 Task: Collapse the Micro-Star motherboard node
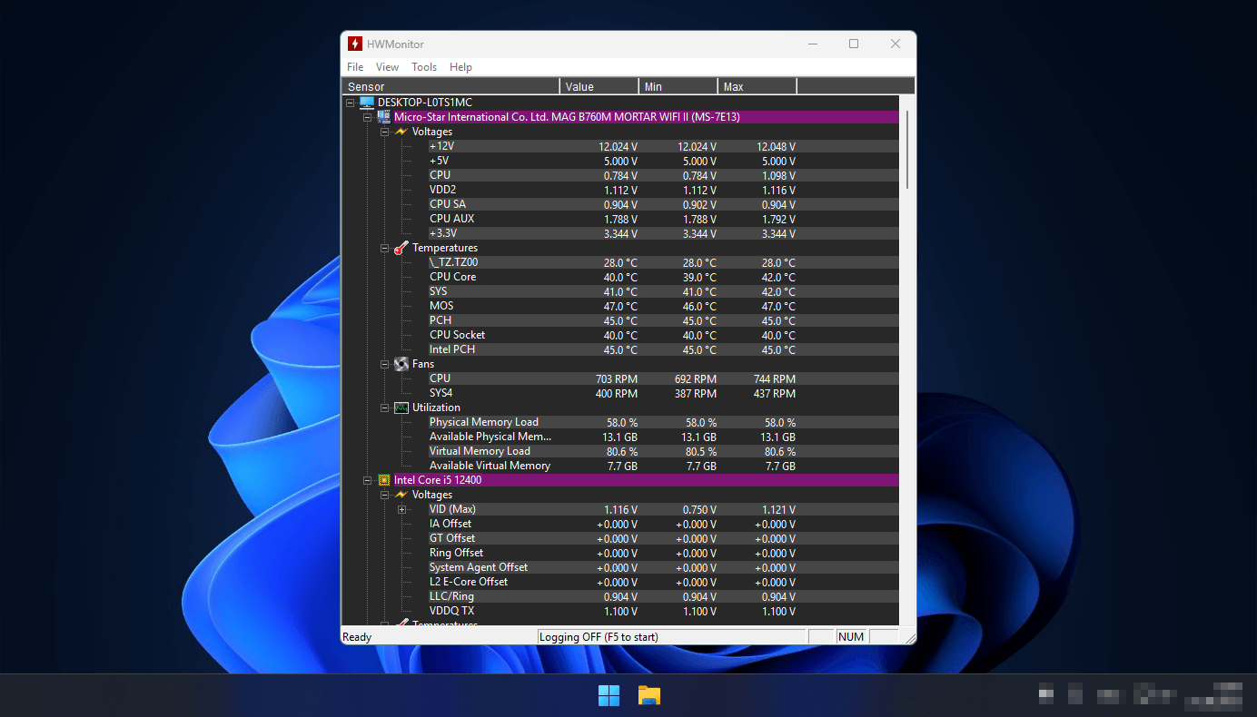(367, 117)
